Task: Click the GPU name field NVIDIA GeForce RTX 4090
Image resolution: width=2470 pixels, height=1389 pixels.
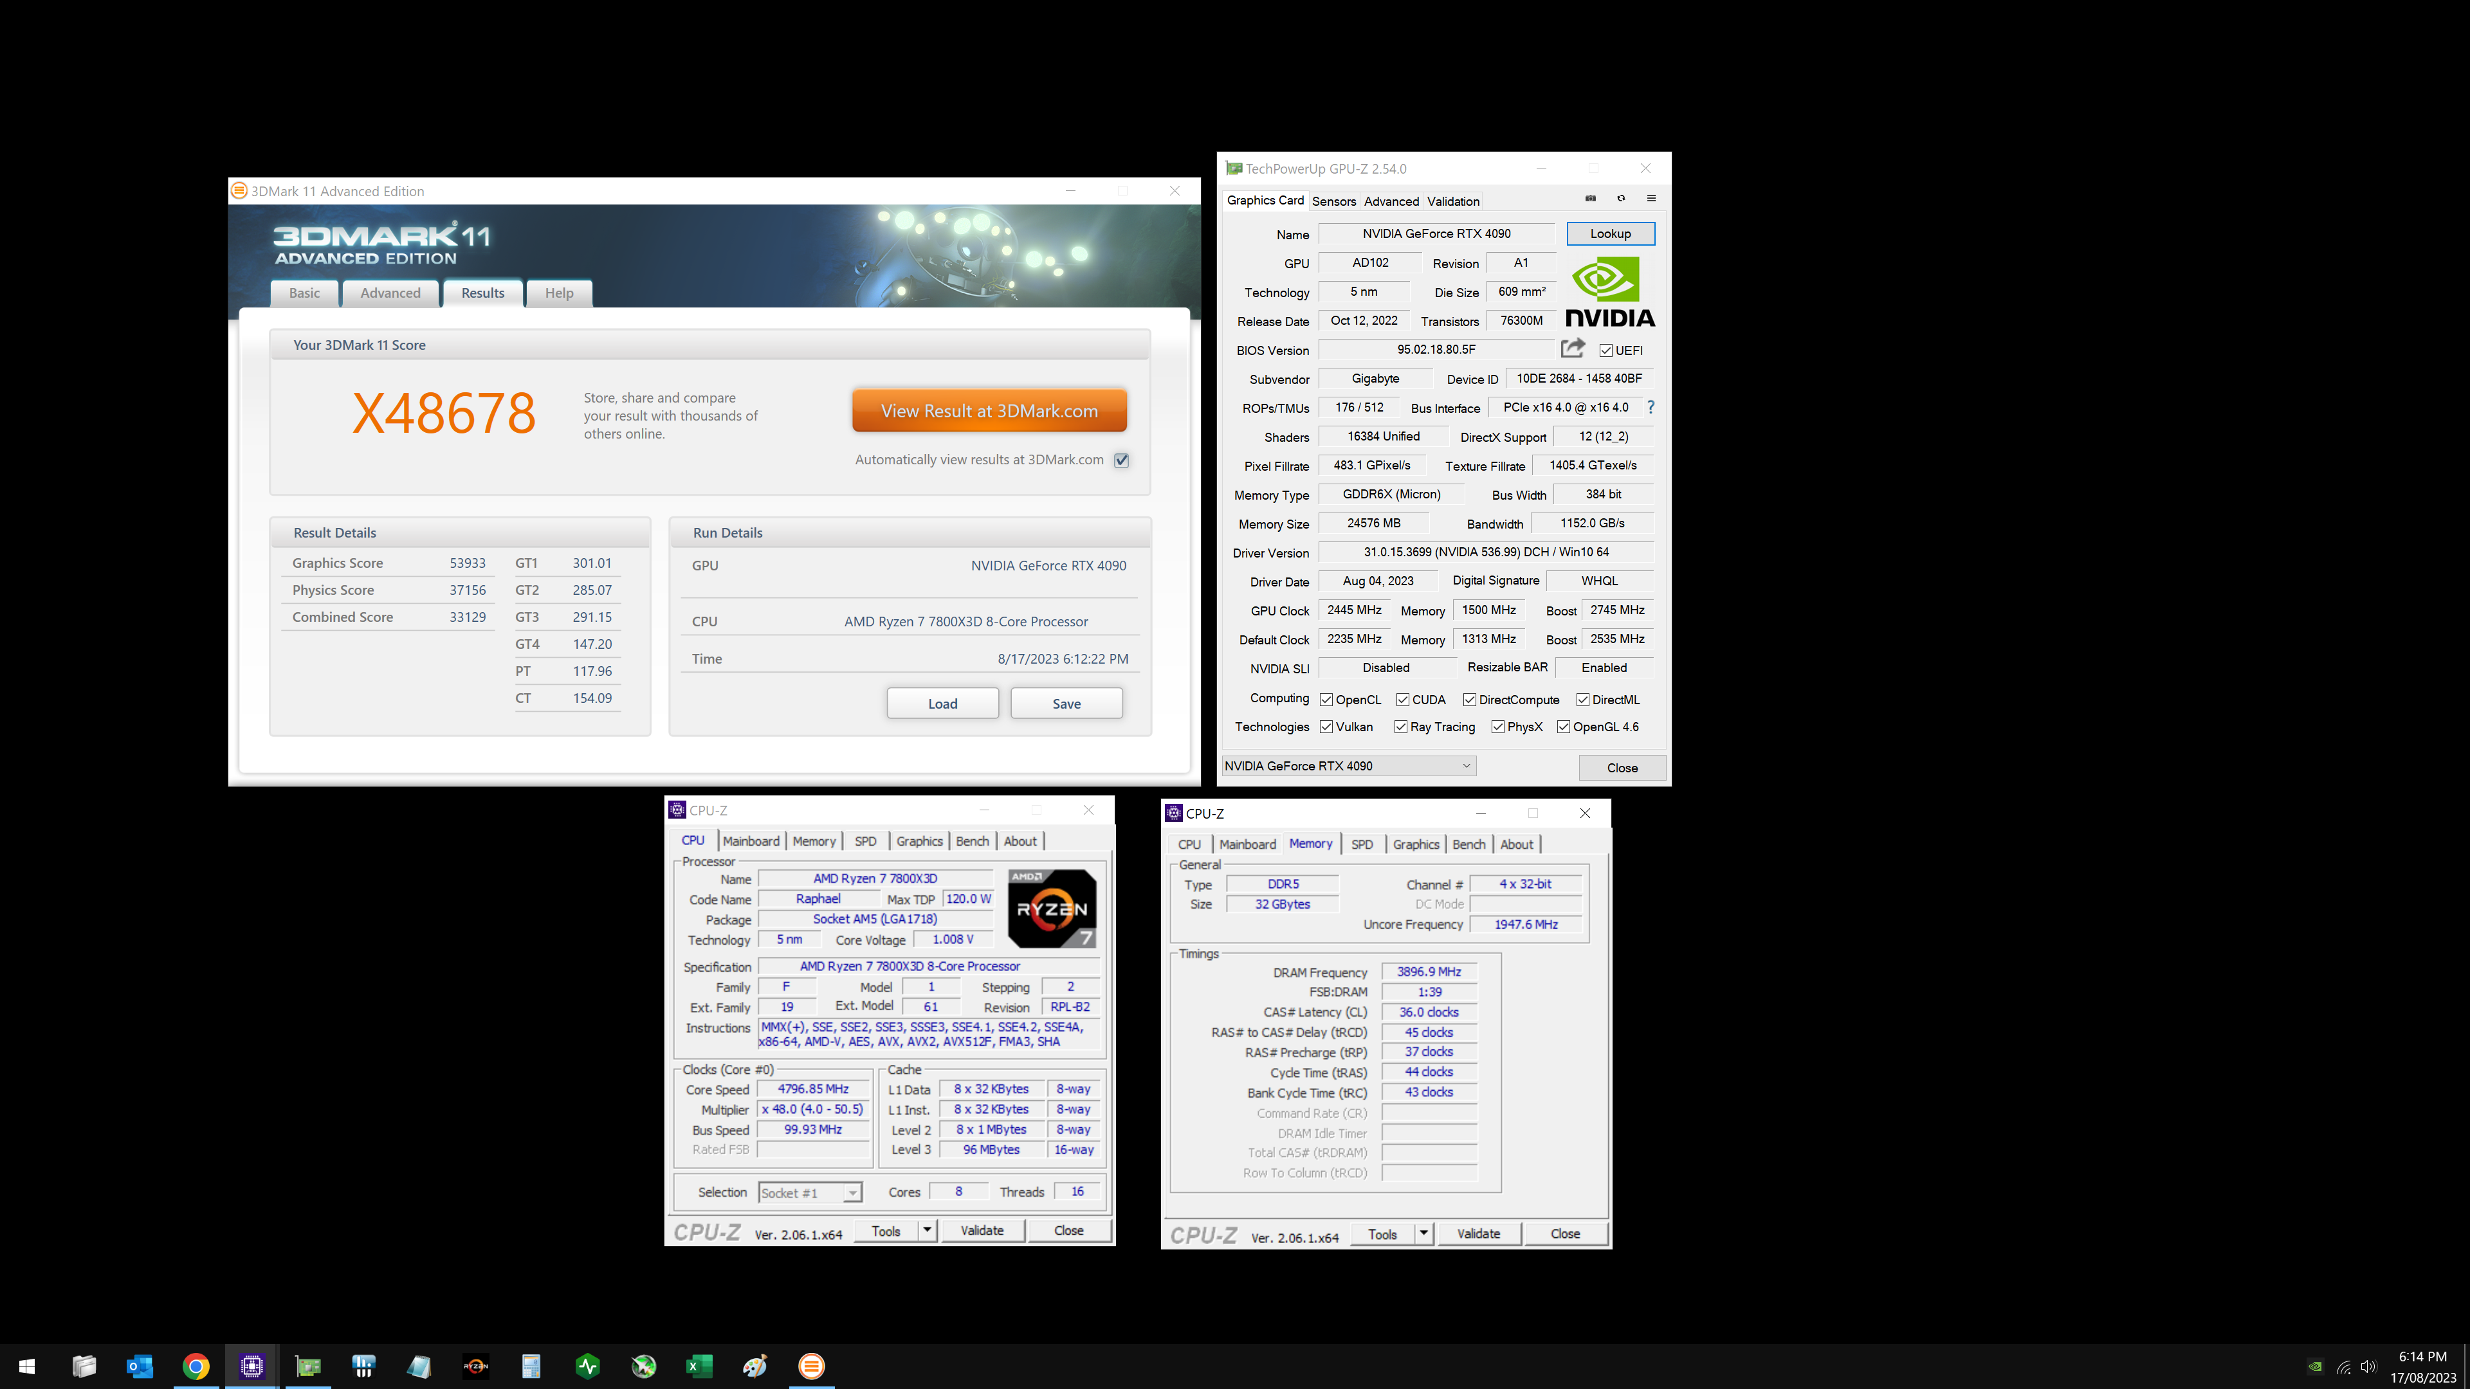Action: click(1436, 234)
